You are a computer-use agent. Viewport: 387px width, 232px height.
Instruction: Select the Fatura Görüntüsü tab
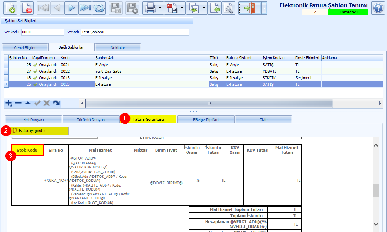(x=148, y=119)
